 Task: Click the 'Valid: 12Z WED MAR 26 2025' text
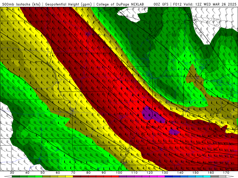[x=210, y=4]
